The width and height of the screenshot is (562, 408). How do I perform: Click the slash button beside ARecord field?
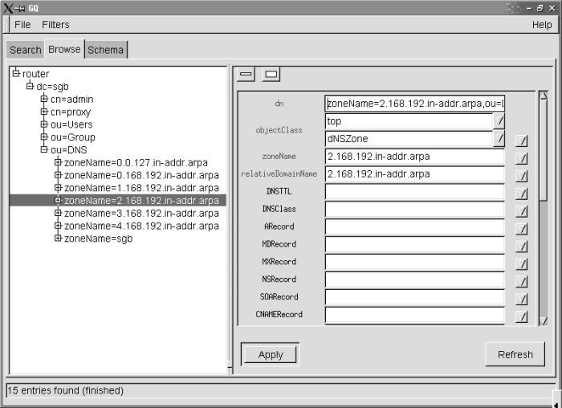[521, 229]
